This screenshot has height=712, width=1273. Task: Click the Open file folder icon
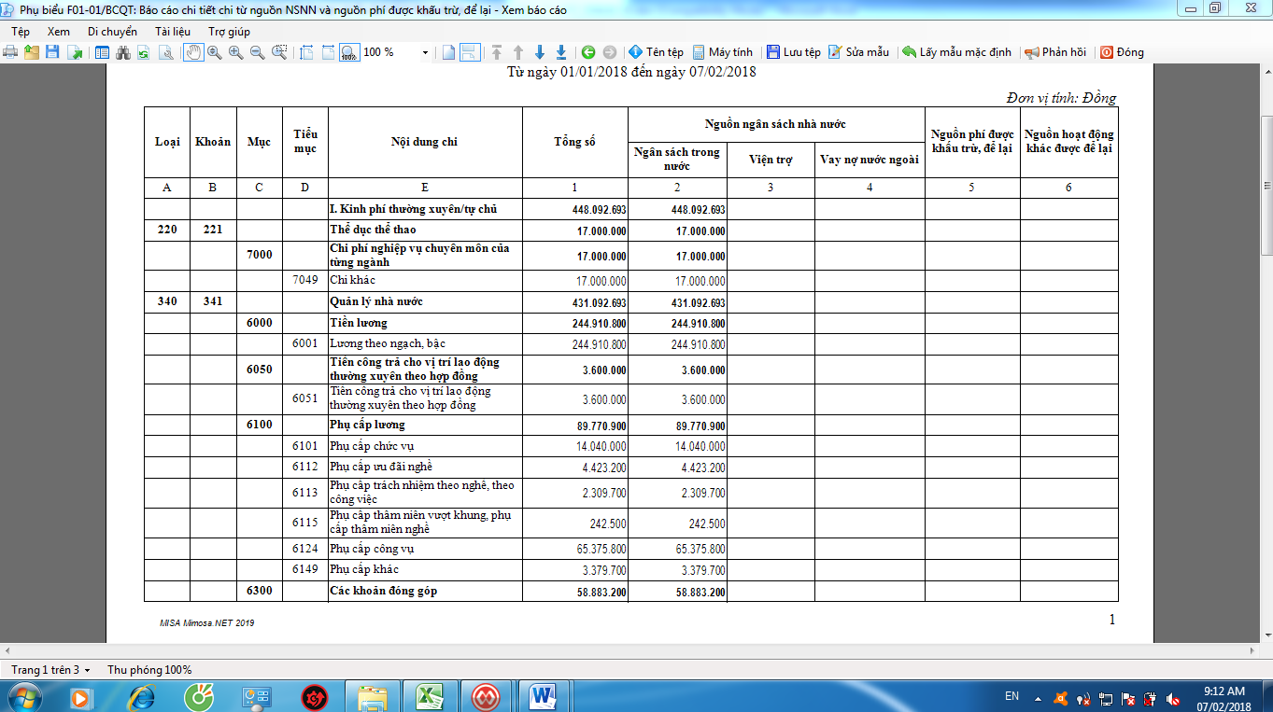[x=32, y=52]
